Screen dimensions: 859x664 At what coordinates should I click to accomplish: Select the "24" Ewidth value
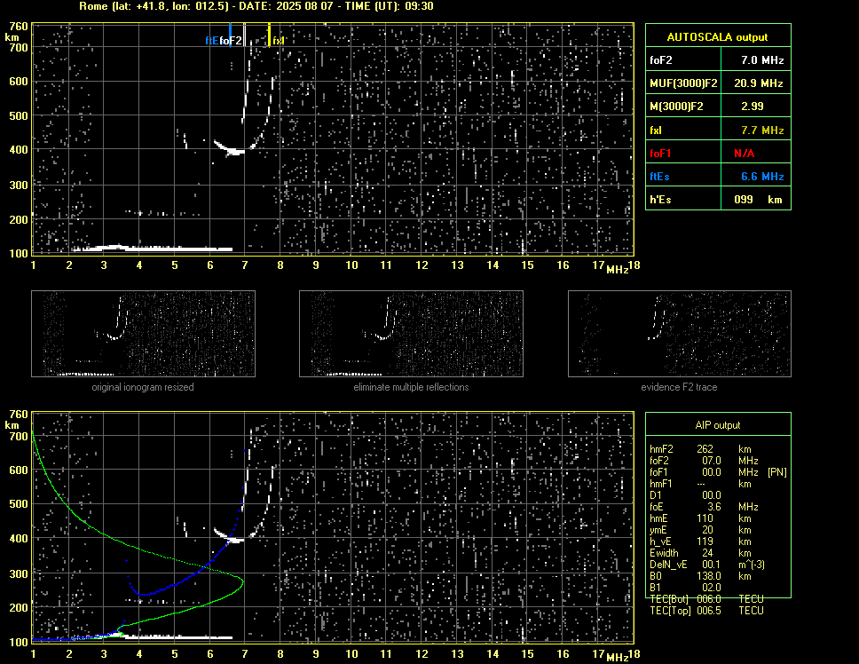click(707, 553)
